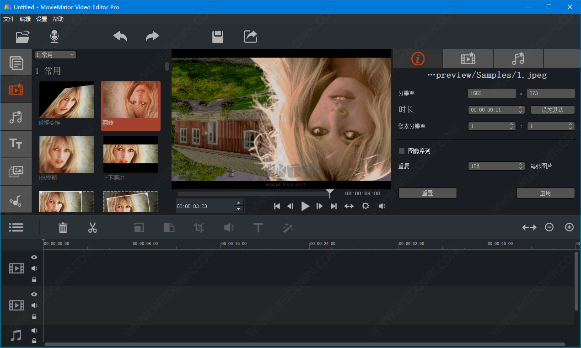The image size is (581, 348).
Task: Switch to the audio properties tab
Action: (518, 59)
